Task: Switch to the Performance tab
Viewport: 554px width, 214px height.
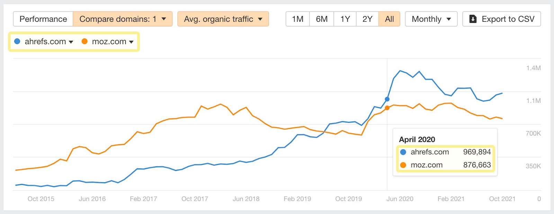Action: coord(43,19)
